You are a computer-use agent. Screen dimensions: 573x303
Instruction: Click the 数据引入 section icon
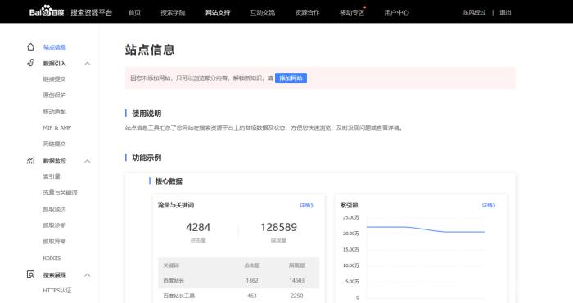coord(31,63)
